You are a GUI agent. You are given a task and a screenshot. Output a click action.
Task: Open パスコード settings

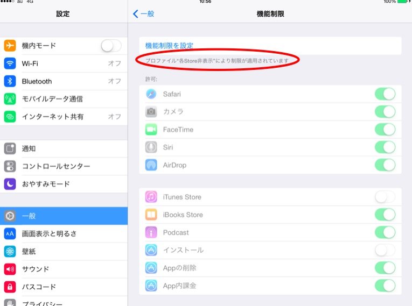pos(64,287)
